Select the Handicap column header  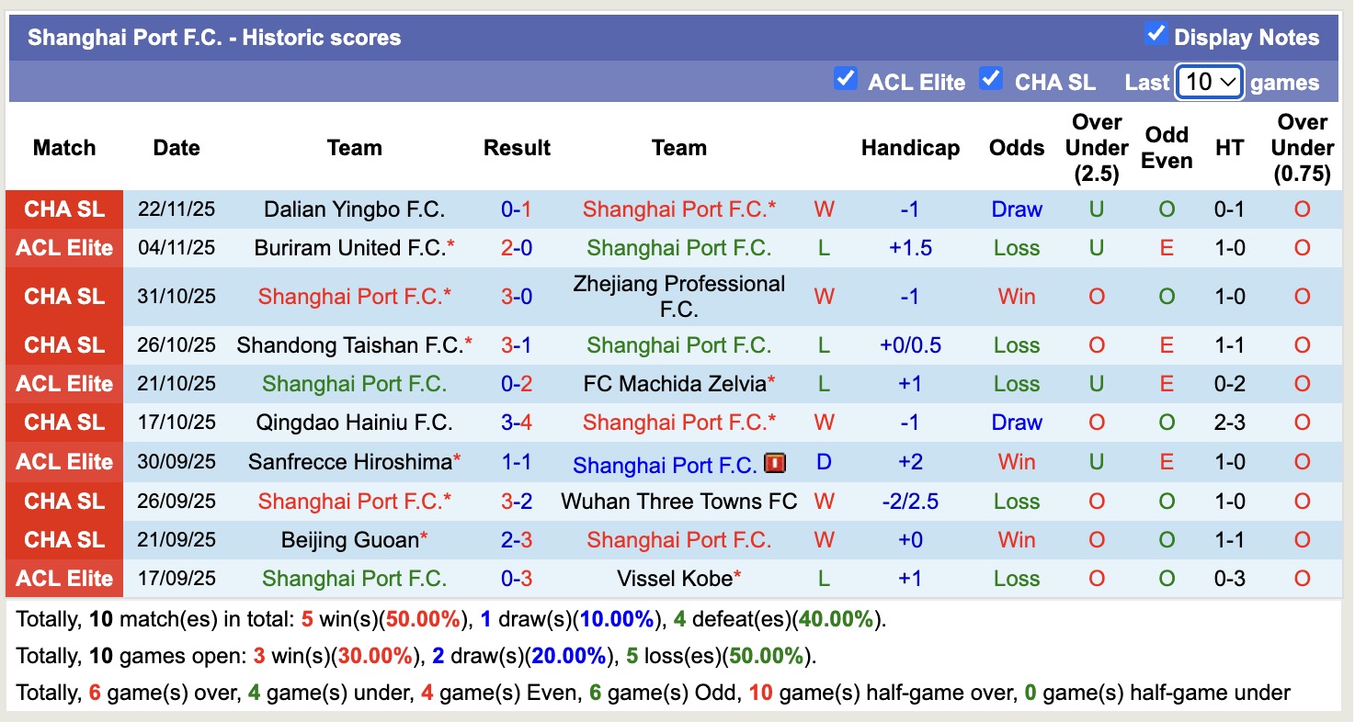tap(910, 147)
